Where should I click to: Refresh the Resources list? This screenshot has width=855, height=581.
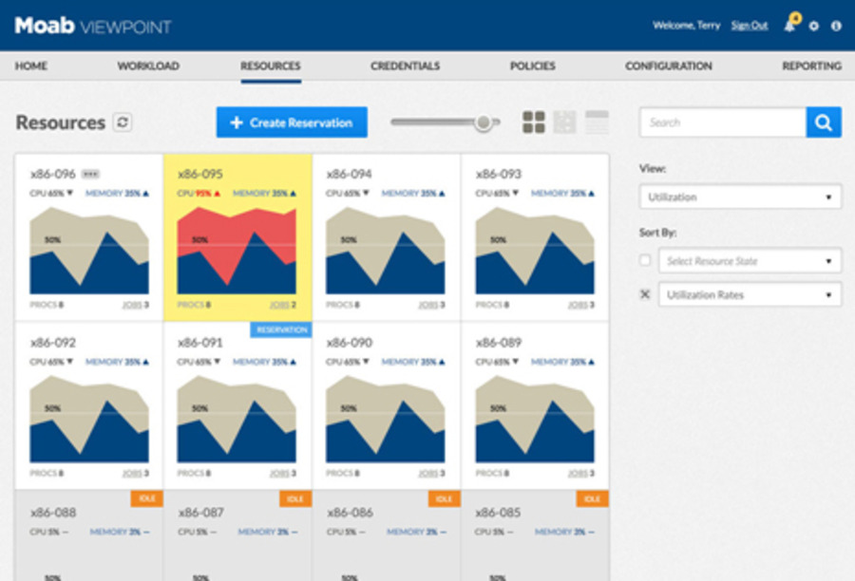click(x=123, y=122)
